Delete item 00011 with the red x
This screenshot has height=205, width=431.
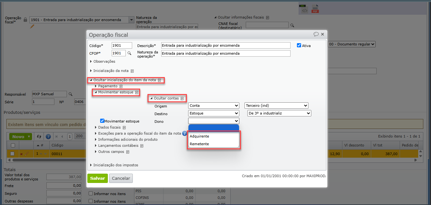[x=21, y=154]
